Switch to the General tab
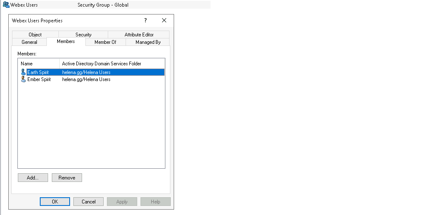Viewport: 429px width, 215px height. 29,42
